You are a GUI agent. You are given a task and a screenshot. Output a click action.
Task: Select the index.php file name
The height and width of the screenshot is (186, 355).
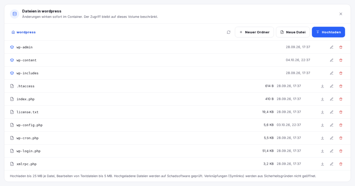[25, 99]
